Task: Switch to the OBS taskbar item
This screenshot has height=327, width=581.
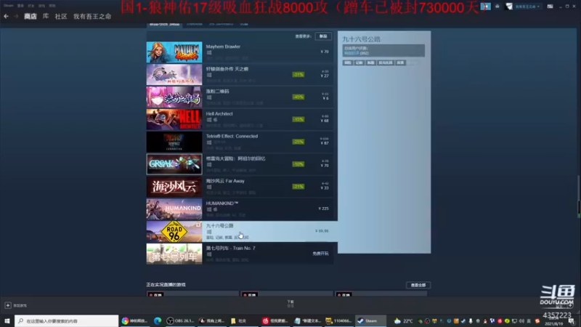Action: point(180,320)
